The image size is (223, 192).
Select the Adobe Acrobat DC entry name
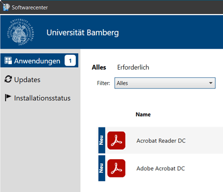pyautogui.click(x=161, y=169)
